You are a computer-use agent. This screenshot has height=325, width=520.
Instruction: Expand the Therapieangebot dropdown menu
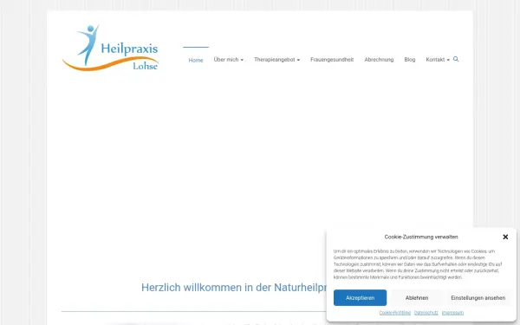pos(277,60)
